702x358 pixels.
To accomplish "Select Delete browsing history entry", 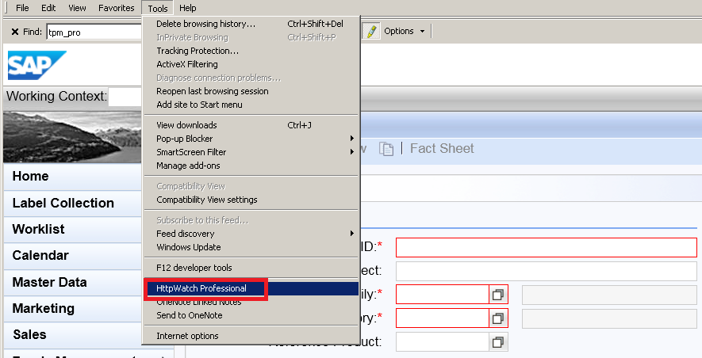I will (251, 24).
